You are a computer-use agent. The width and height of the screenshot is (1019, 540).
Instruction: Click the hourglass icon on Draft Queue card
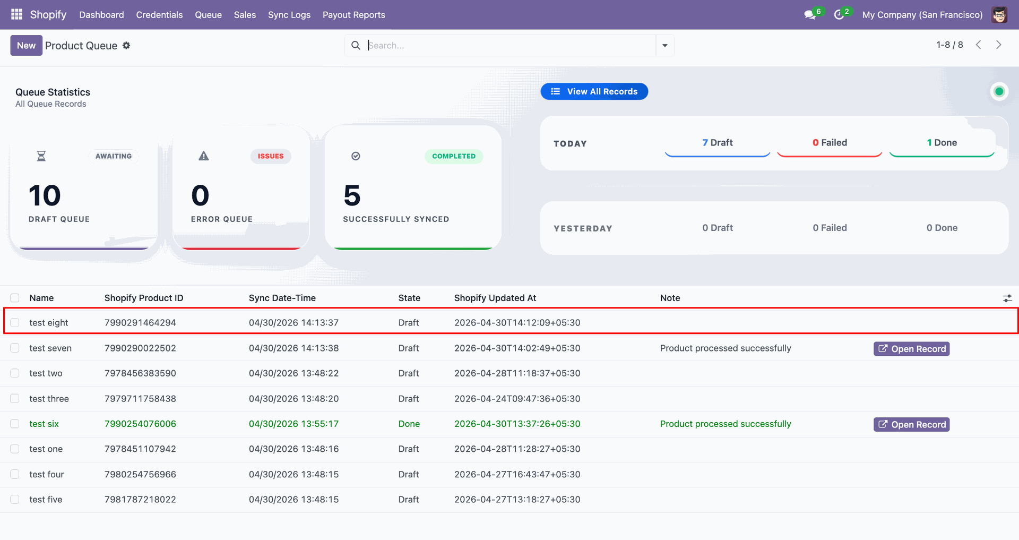click(41, 156)
